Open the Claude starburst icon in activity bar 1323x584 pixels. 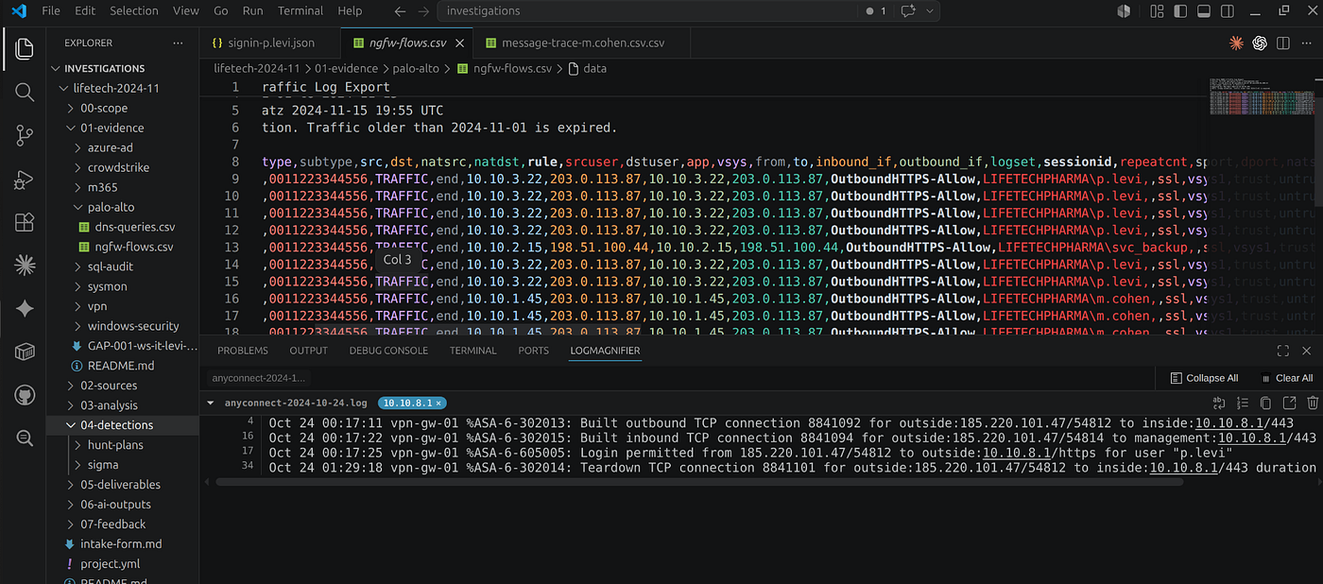click(25, 266)
